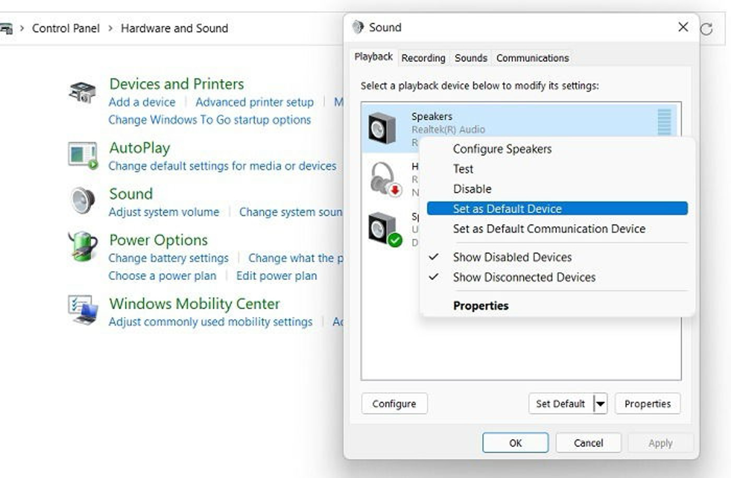Switch to the Recording tab
Viewport: 731px width, 478px height.
[x=423, y=58]
